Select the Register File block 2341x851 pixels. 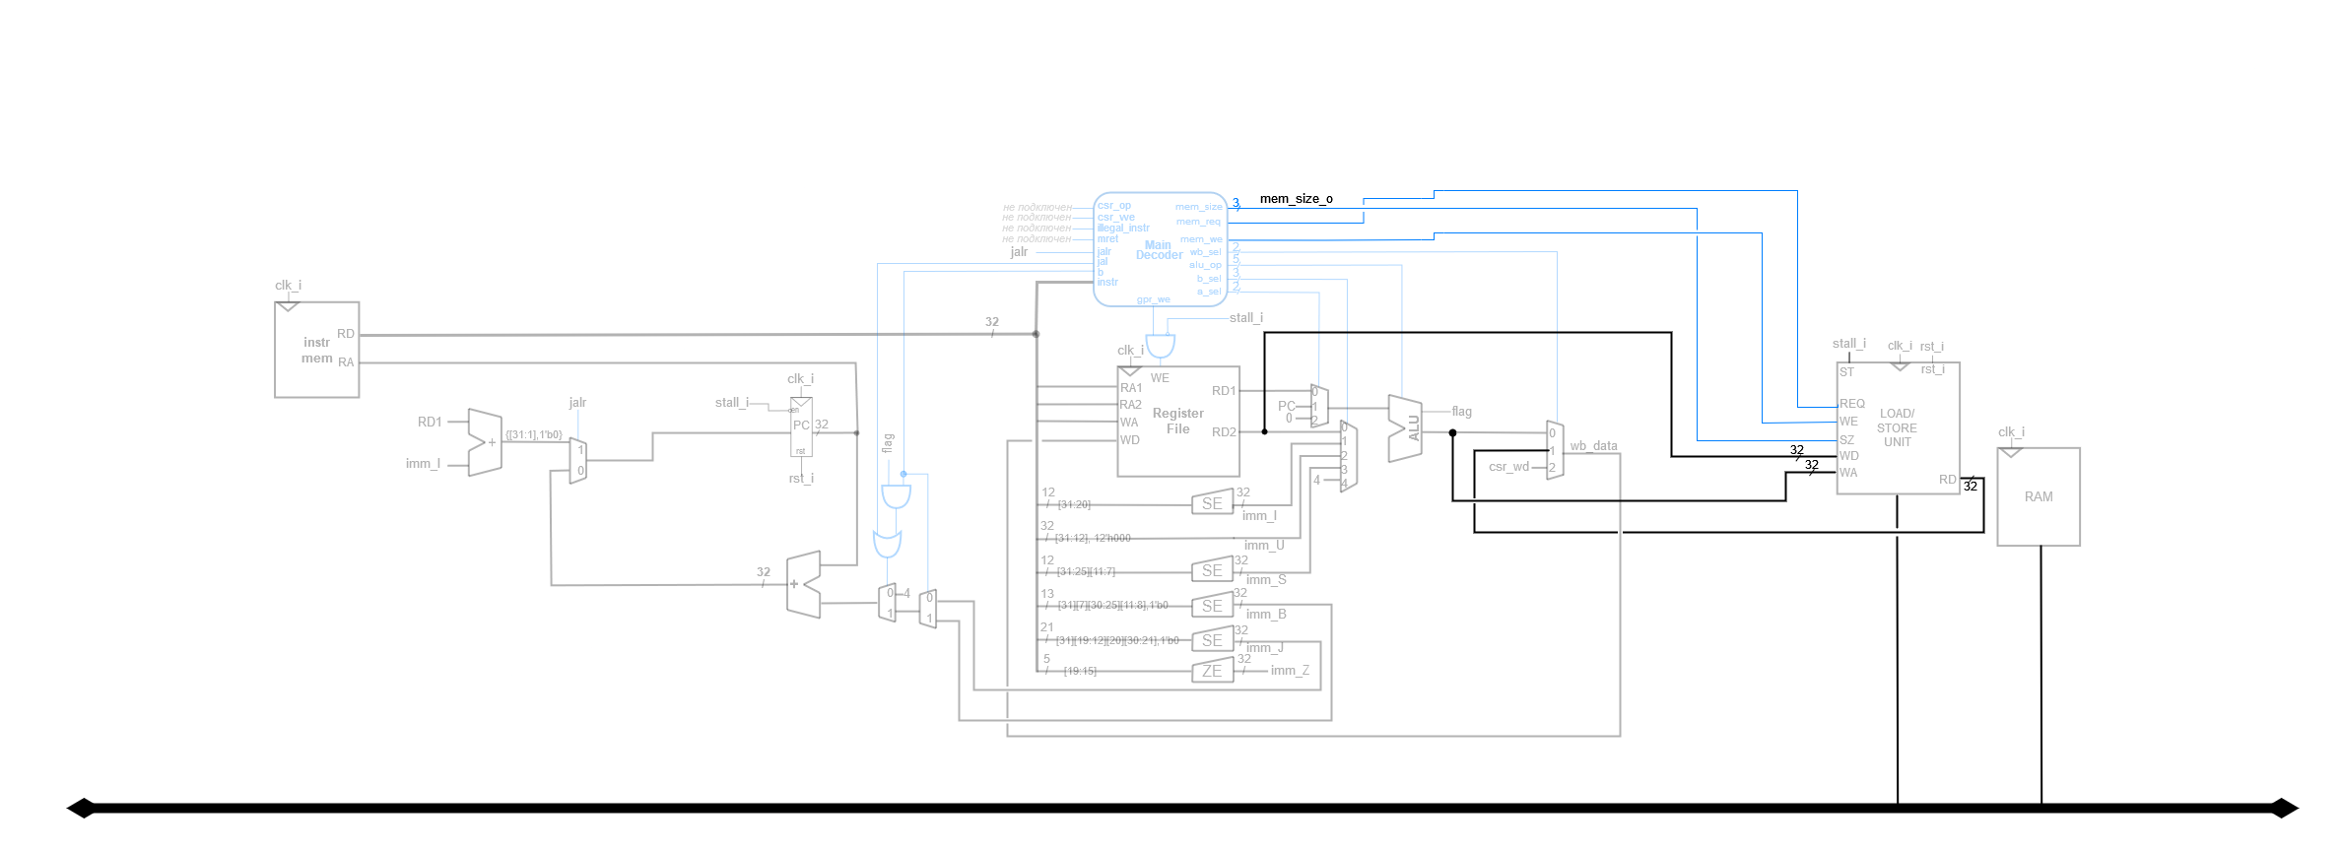pos(1177,422)
